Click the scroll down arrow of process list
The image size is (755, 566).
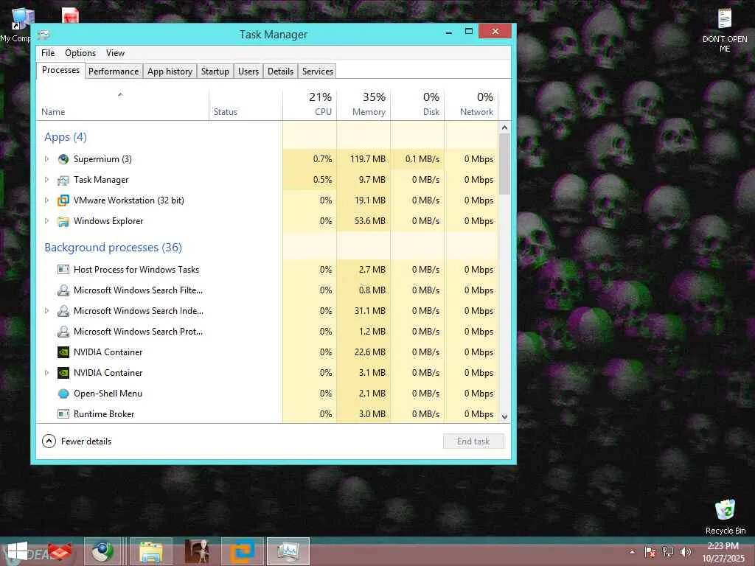tap(504, 417)
